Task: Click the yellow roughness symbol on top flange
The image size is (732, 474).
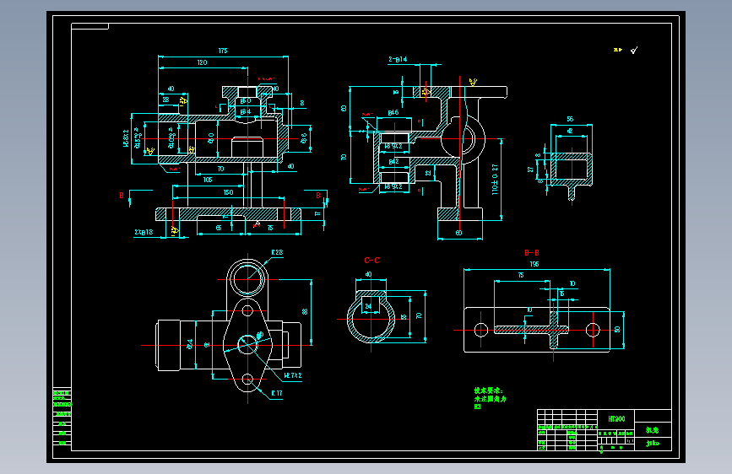Action: 473,83
